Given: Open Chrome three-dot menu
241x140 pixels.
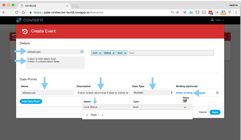Looking at the screenshot, I should [x=236, y=12].
